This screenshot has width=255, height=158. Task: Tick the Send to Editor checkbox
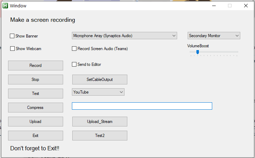coord(74,64)
